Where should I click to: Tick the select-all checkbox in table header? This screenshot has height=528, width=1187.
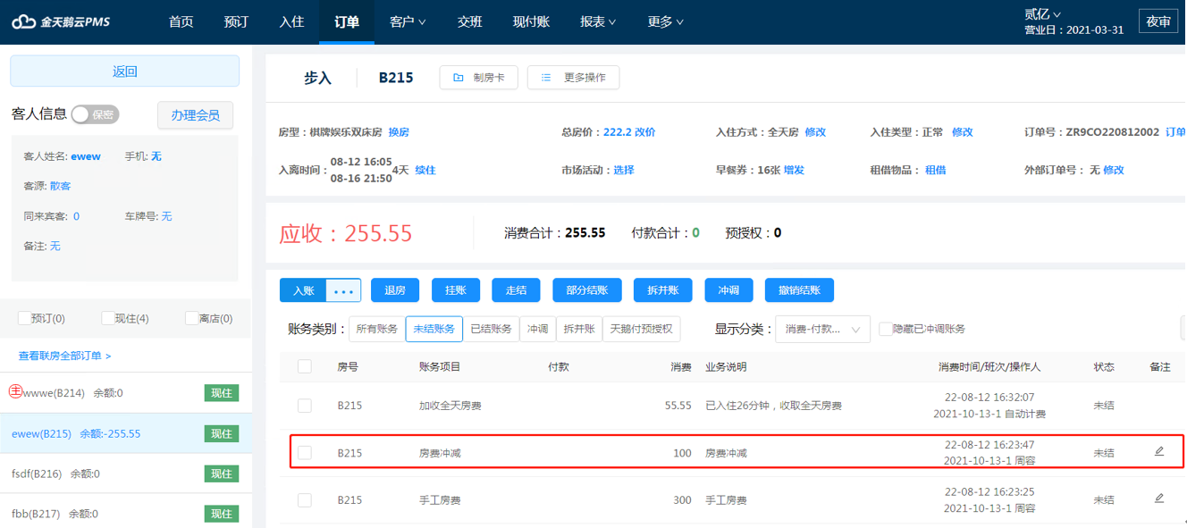[x=305, y=366]
